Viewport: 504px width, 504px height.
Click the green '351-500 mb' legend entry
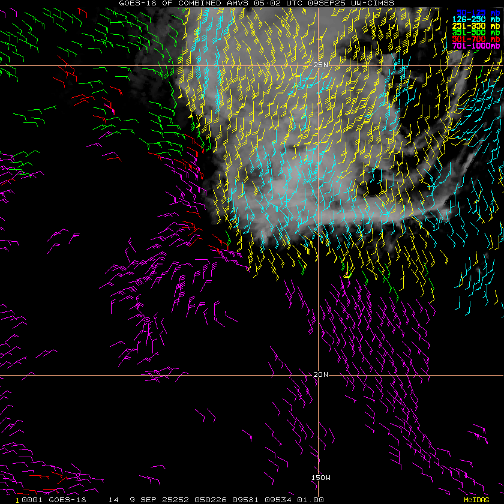click(x=476, y=32)
